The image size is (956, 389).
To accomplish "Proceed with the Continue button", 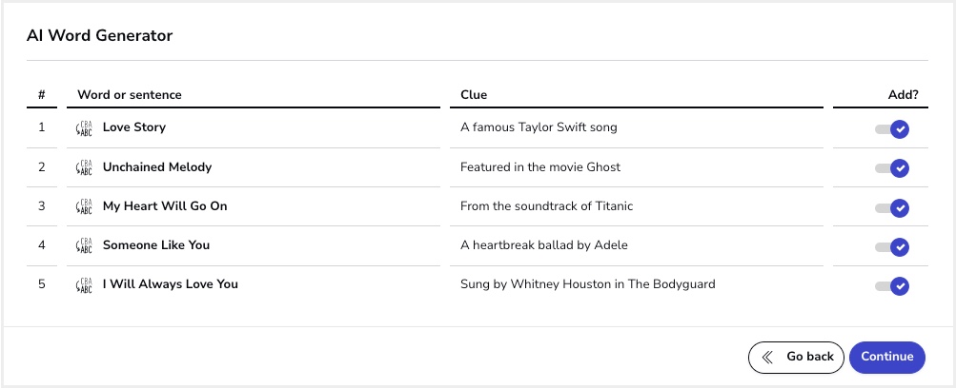I will pos(887,358).
